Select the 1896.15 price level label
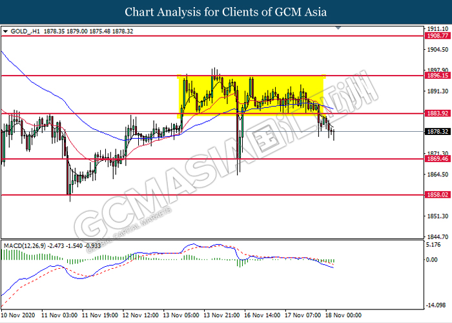Screen dimensions: 452x323 pyautogui.click(x=438, y=76)
